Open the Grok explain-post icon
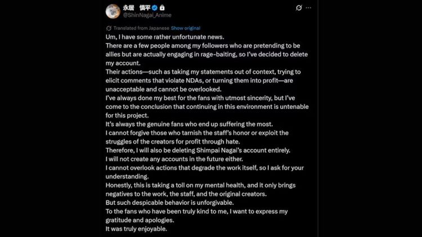 (299, 8)
